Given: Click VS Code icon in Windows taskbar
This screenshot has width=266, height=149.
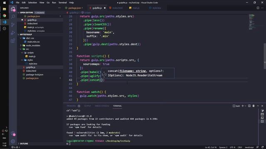Looking at the screenshot, I should tap(5, 22).
